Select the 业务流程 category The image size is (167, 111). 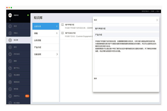(46, 40)
